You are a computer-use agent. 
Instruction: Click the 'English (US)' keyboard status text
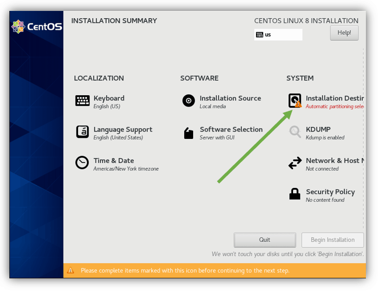click(x=107, y=107)
